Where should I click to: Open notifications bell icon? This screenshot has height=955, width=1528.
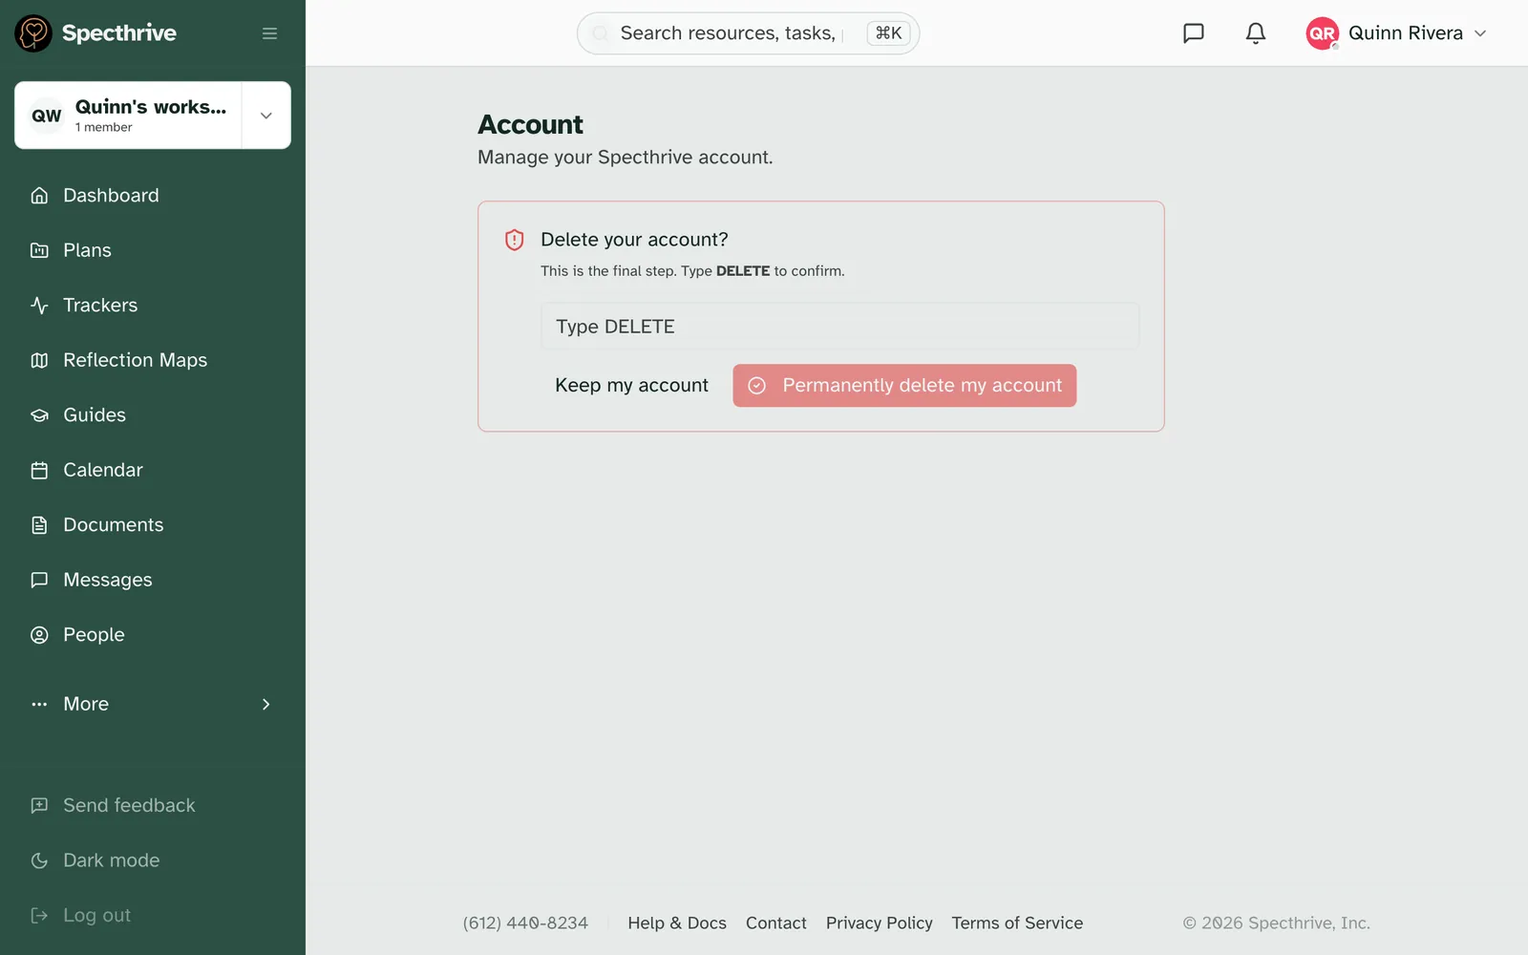coord(1256,33)
